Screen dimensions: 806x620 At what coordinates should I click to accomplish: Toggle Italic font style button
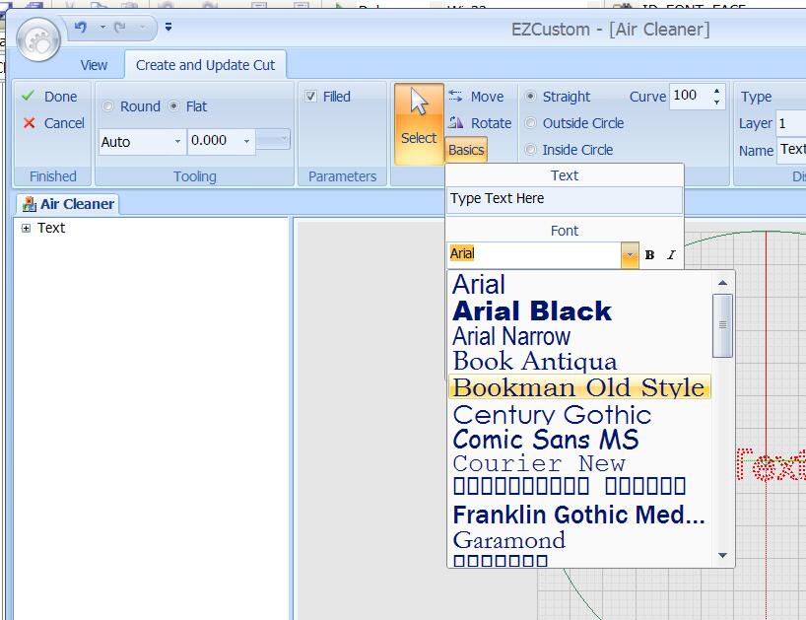click(671, 255)
